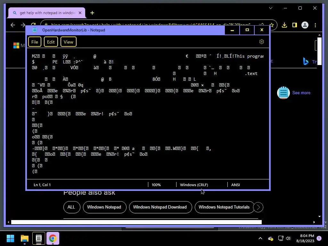Viewport: 328px width, 246px height.
Task: Open Notepad settings gear icon
Action: point(261,42)
